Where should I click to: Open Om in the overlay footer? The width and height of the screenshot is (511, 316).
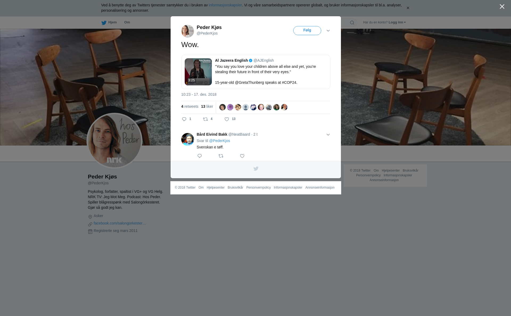coord(201,188)
